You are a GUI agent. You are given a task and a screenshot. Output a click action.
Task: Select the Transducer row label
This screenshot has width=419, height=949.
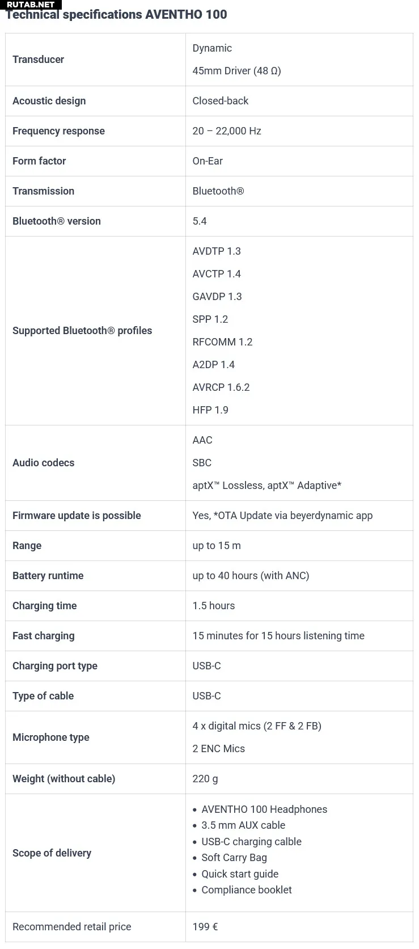(38, 60)
